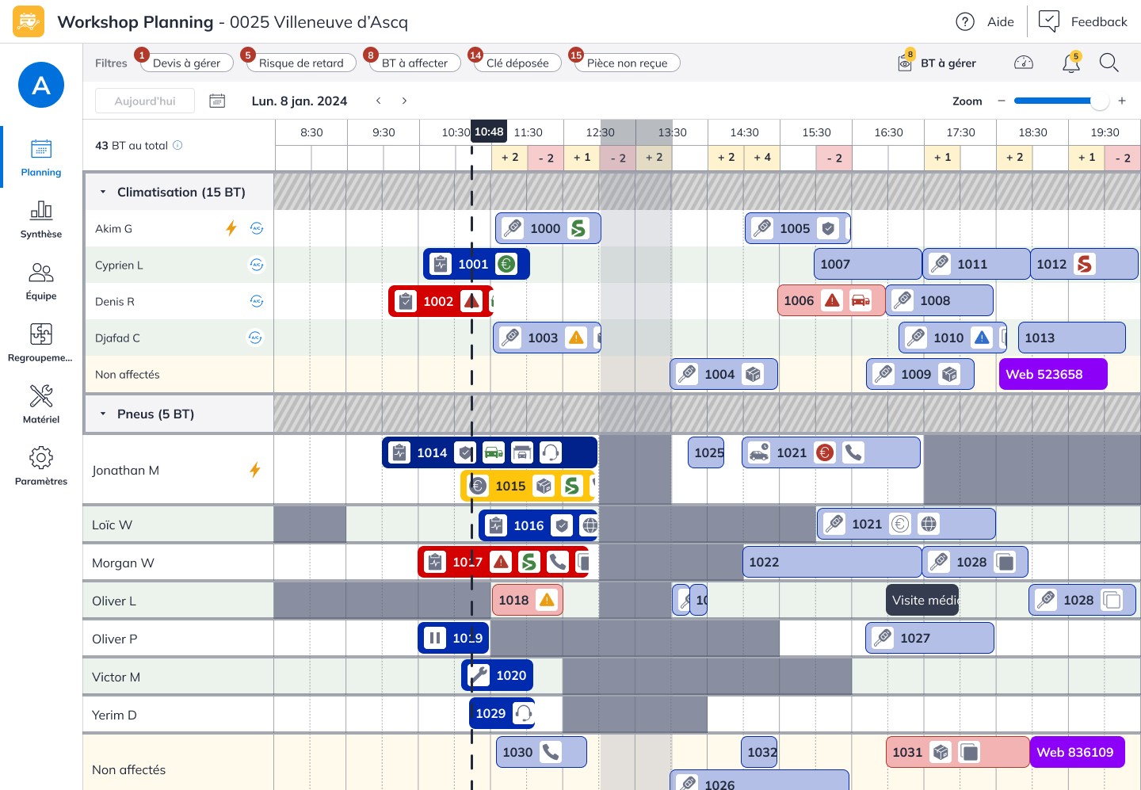The height and width of the screenshot is (790, 1141).
Task: Click the AC badge icon for Cyprien L
Action: click(257, 265)
